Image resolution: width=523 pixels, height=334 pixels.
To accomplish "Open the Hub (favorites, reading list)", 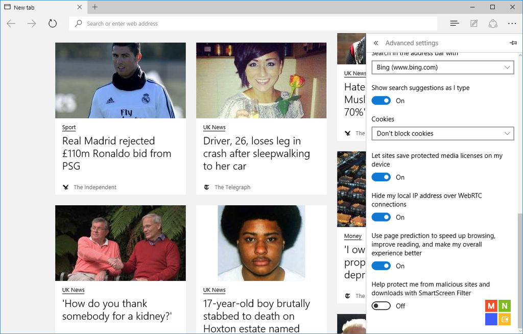I will pyautogui.click(x=454, y=23).
